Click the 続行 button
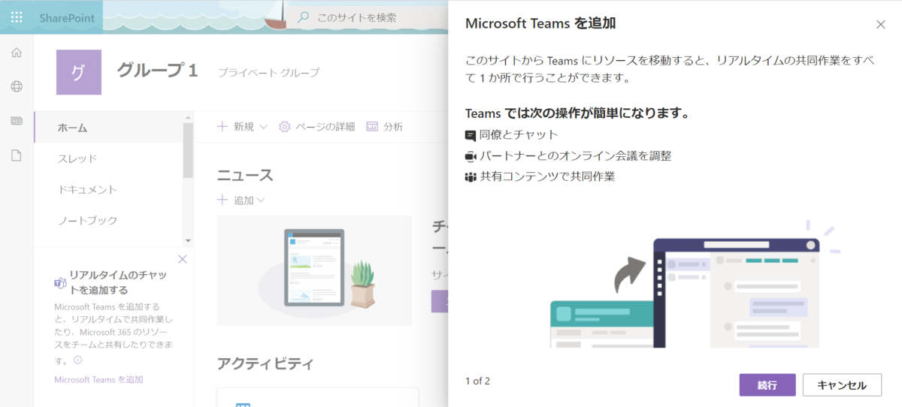The image size is (902, 407). 767,385
